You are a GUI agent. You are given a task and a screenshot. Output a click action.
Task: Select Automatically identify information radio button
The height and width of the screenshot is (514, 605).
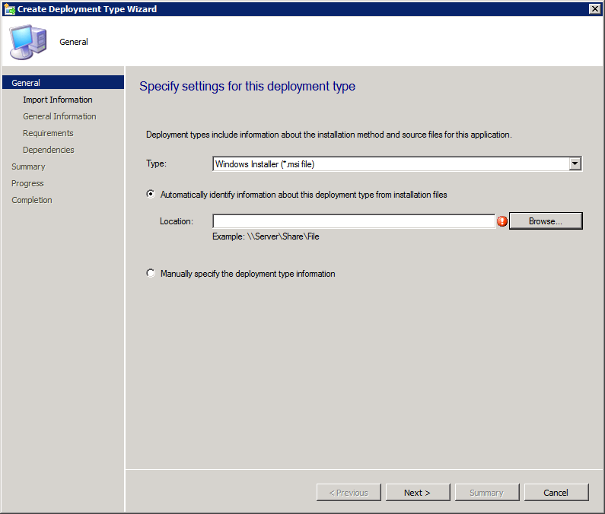[x=151, y=195]
